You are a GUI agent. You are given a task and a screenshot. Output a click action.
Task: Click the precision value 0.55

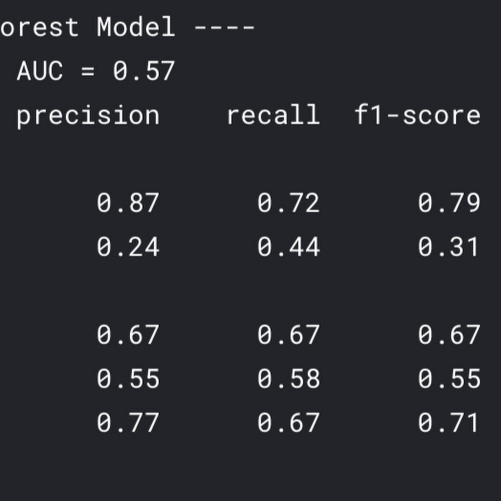pyautogui.click(x=128, y=379)
